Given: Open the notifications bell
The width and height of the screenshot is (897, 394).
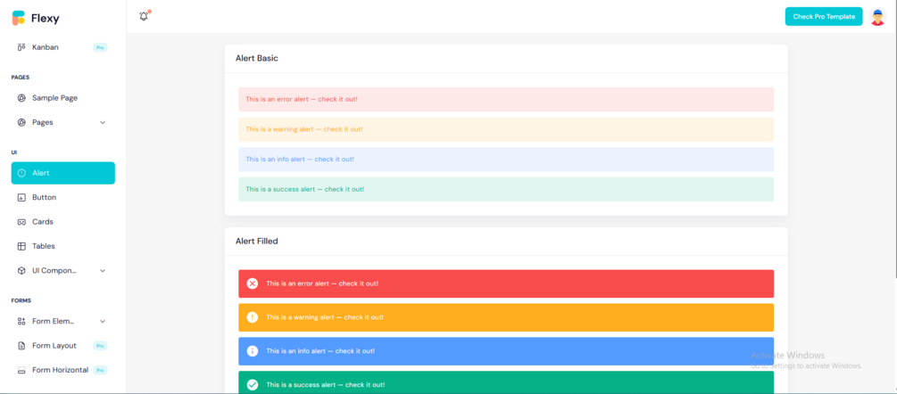Looking at the screenshot, I should click(x=145, y=16).
